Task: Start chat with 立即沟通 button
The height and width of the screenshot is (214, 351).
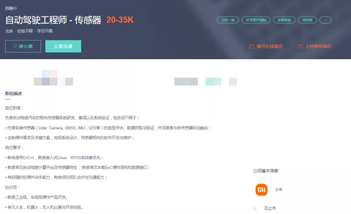Action: 63,46
